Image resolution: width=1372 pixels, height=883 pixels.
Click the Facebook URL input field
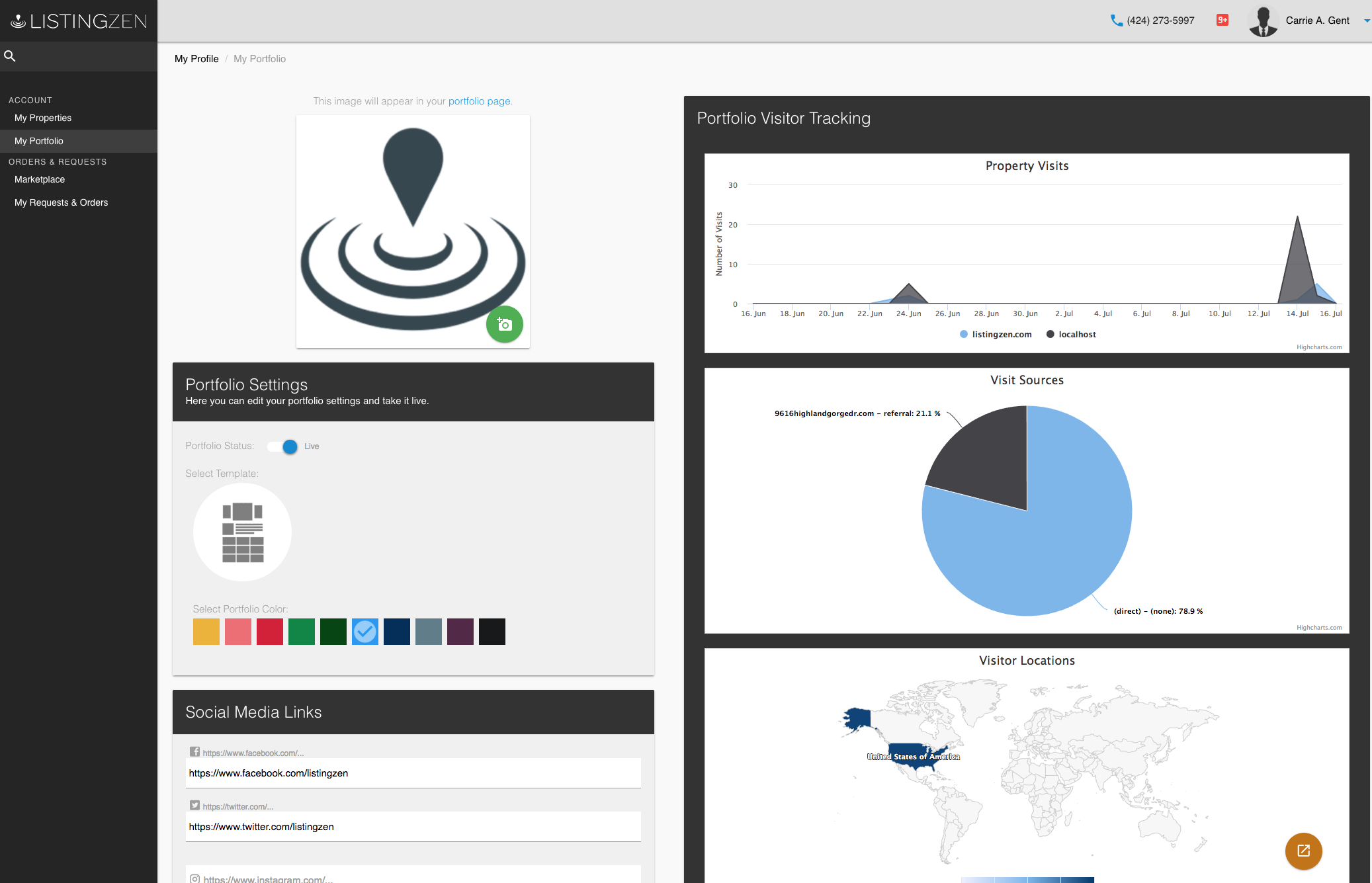pyautogui.click(x=413, y=773)
